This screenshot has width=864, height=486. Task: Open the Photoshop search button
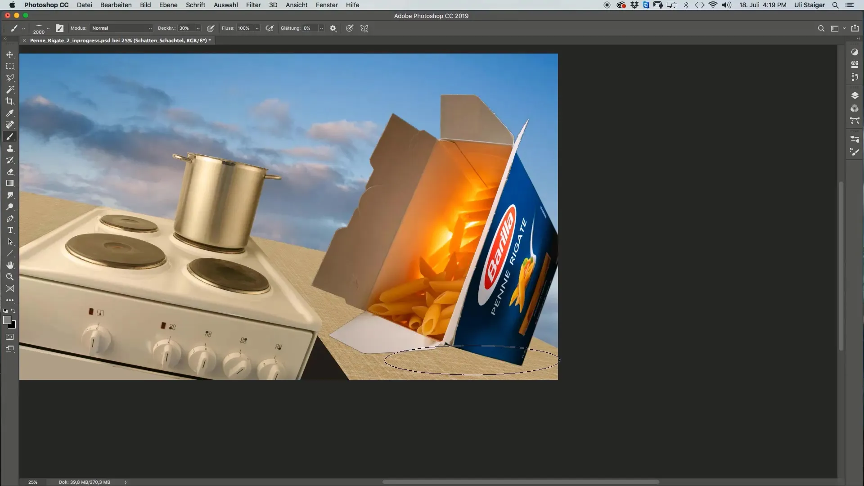(x=821, y=28)
